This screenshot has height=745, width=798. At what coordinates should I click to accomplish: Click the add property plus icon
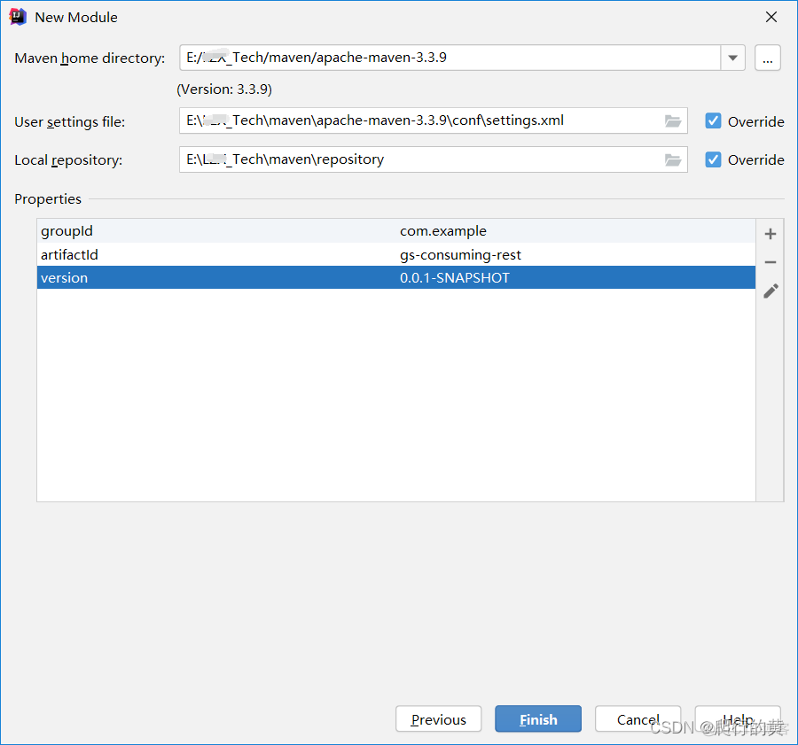click(x=770, y=234)
